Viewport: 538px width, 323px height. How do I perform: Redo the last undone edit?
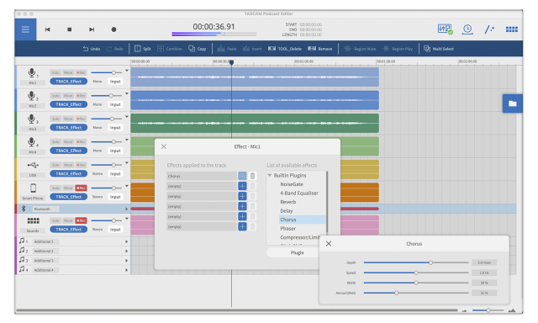[114, 49]
